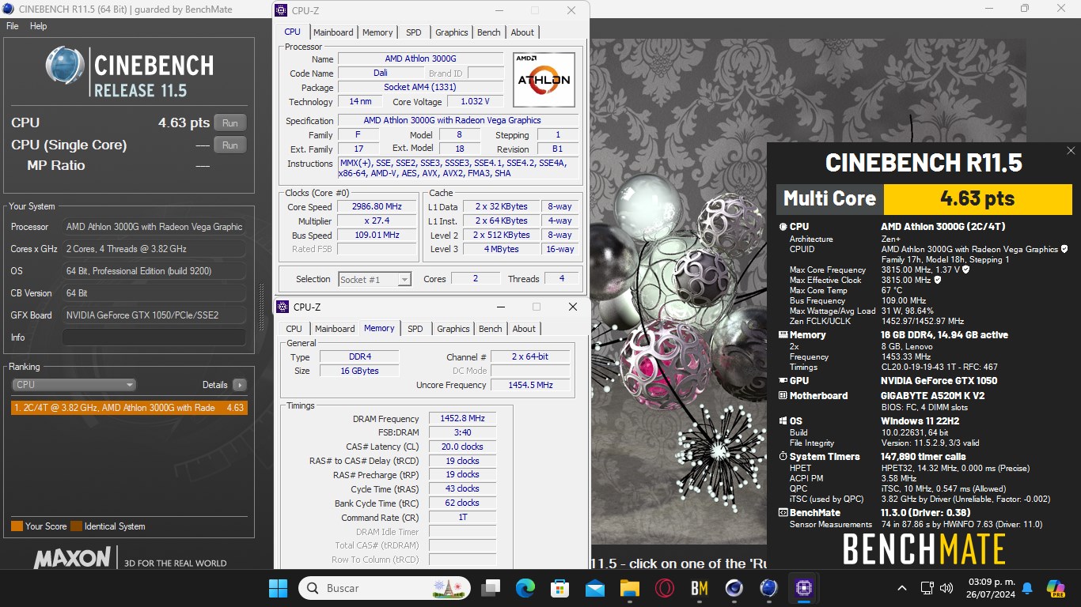Click the BenchMate section icon near version
The height and width of the screenshot is (607, 1081).
(x=783, y=513)
